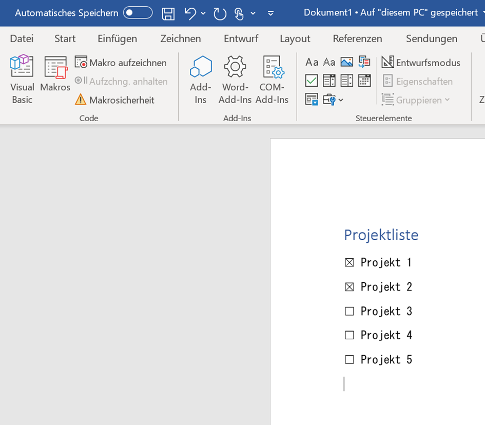Insert Drop-Down List content control

coord(347,81)
